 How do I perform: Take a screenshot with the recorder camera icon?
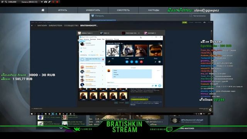[46, 2]
